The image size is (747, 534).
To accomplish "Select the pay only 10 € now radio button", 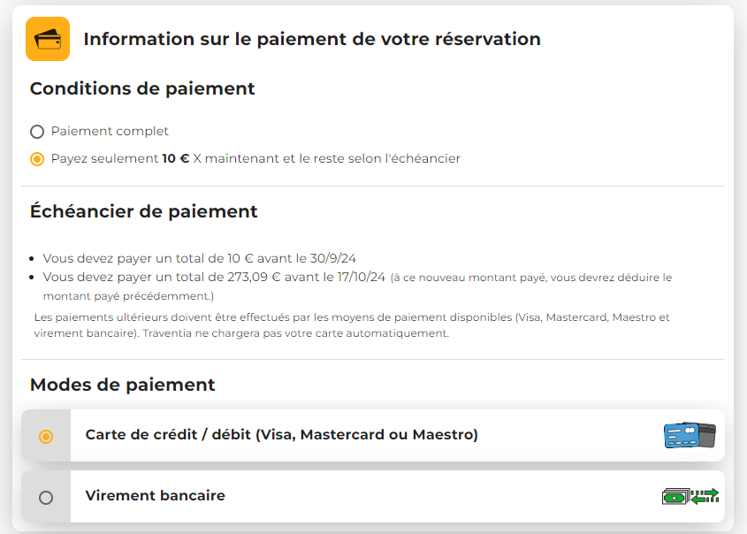I will pyautogui.click(x=37, y=159).
